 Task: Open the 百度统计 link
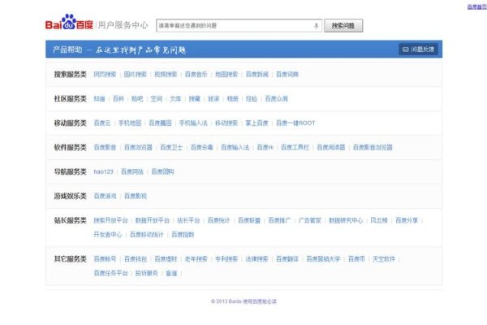point(218,220)
